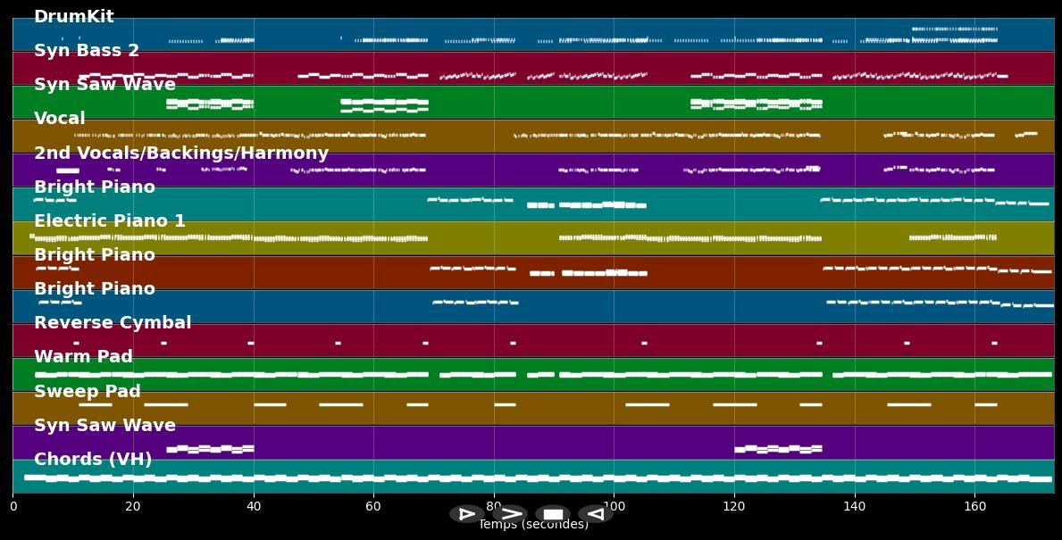
Task: Select the Warm Pad track
Action: (533, 374)
